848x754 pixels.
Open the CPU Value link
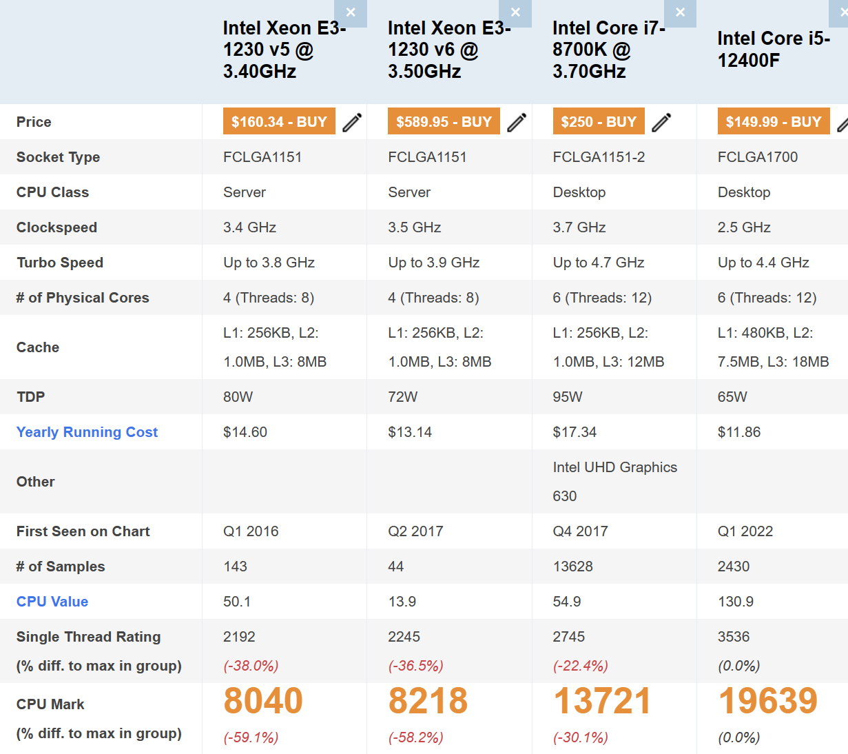(x=52, y=602)
